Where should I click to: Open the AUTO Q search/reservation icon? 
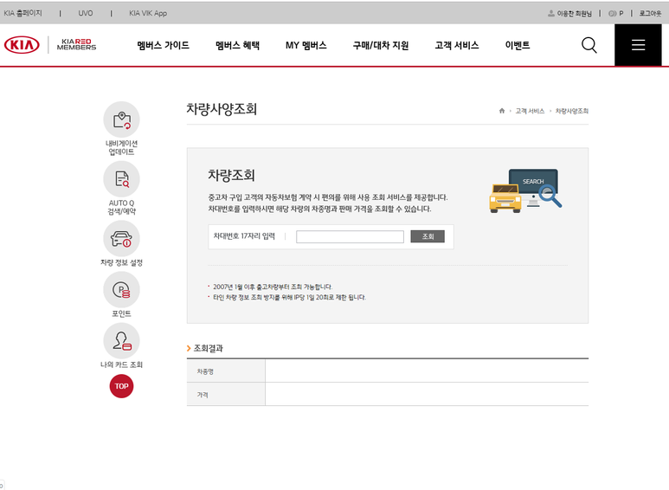pyautogui.click(x=122, y=179)
